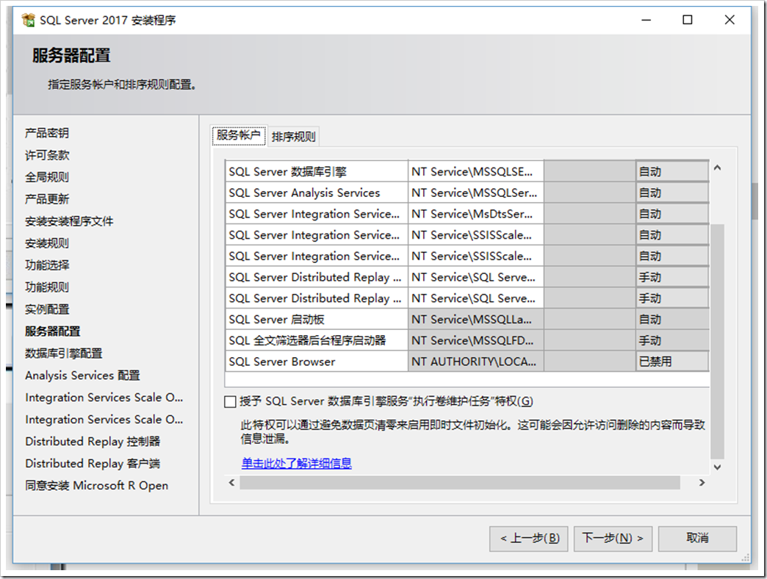Open 手动 startup dropdown for SQL 全文筛选器 row
This screenshot has height=579, width=767.
pyautogui.click(x=672, y=340)
